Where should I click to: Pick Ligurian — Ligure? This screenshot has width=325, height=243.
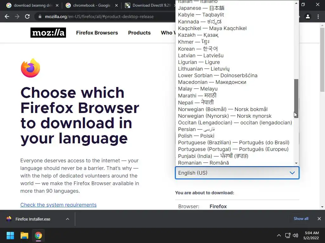235,62
